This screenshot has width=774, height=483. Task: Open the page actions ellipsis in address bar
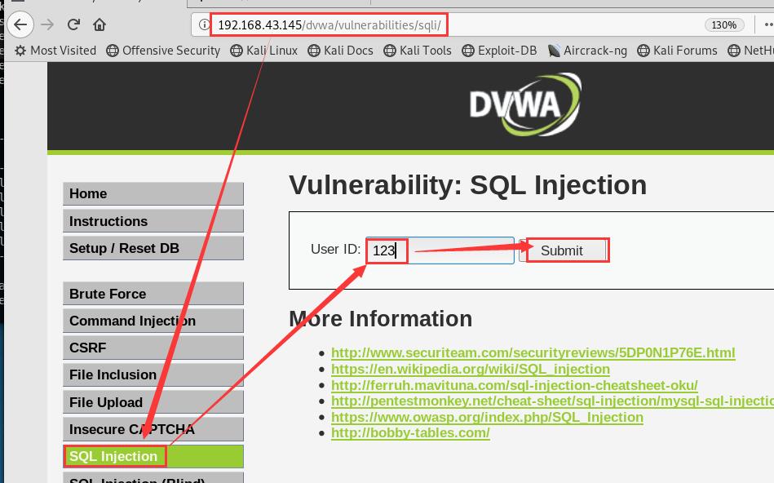(x=768, y=24)
